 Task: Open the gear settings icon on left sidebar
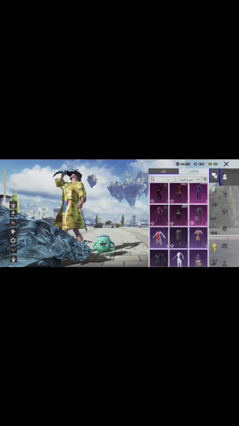pos(13,241)
